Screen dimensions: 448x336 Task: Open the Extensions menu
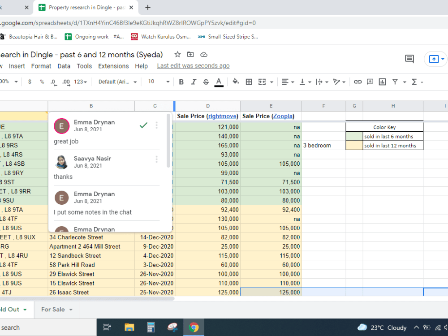click(113, 66)
